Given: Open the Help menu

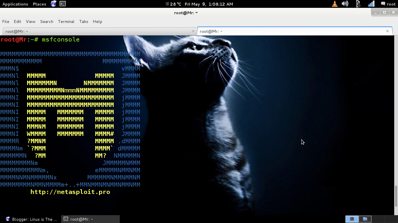Looking at the screenshot, I should [x=97, y=21].
